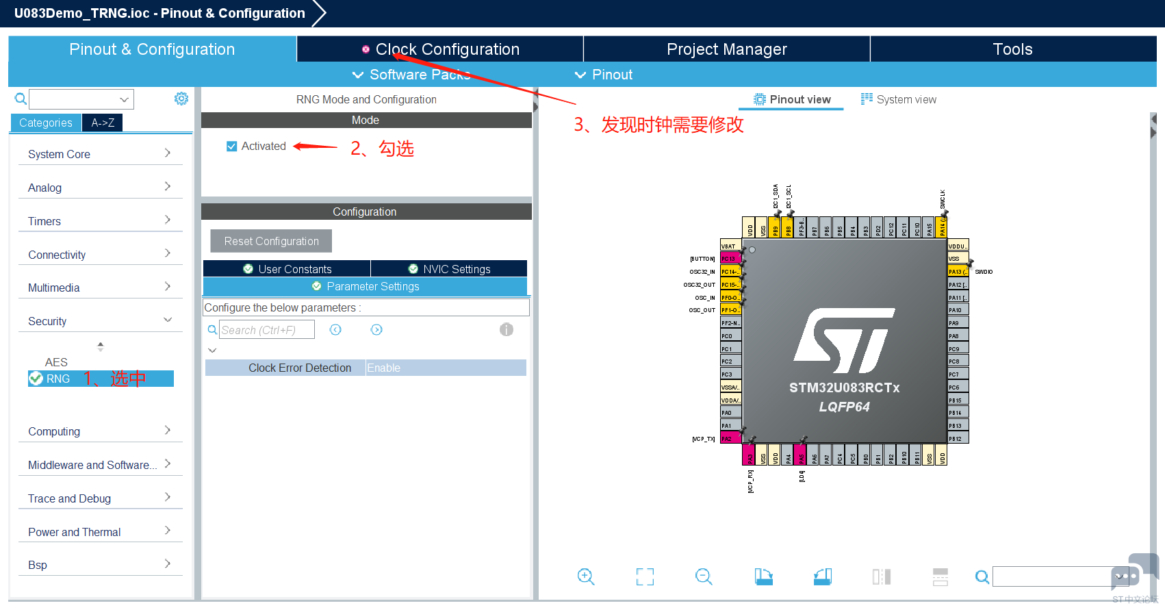The image size is (1165, 610).
Task: Collapse the parameter group chevron
Action: [x=212, y=350]
